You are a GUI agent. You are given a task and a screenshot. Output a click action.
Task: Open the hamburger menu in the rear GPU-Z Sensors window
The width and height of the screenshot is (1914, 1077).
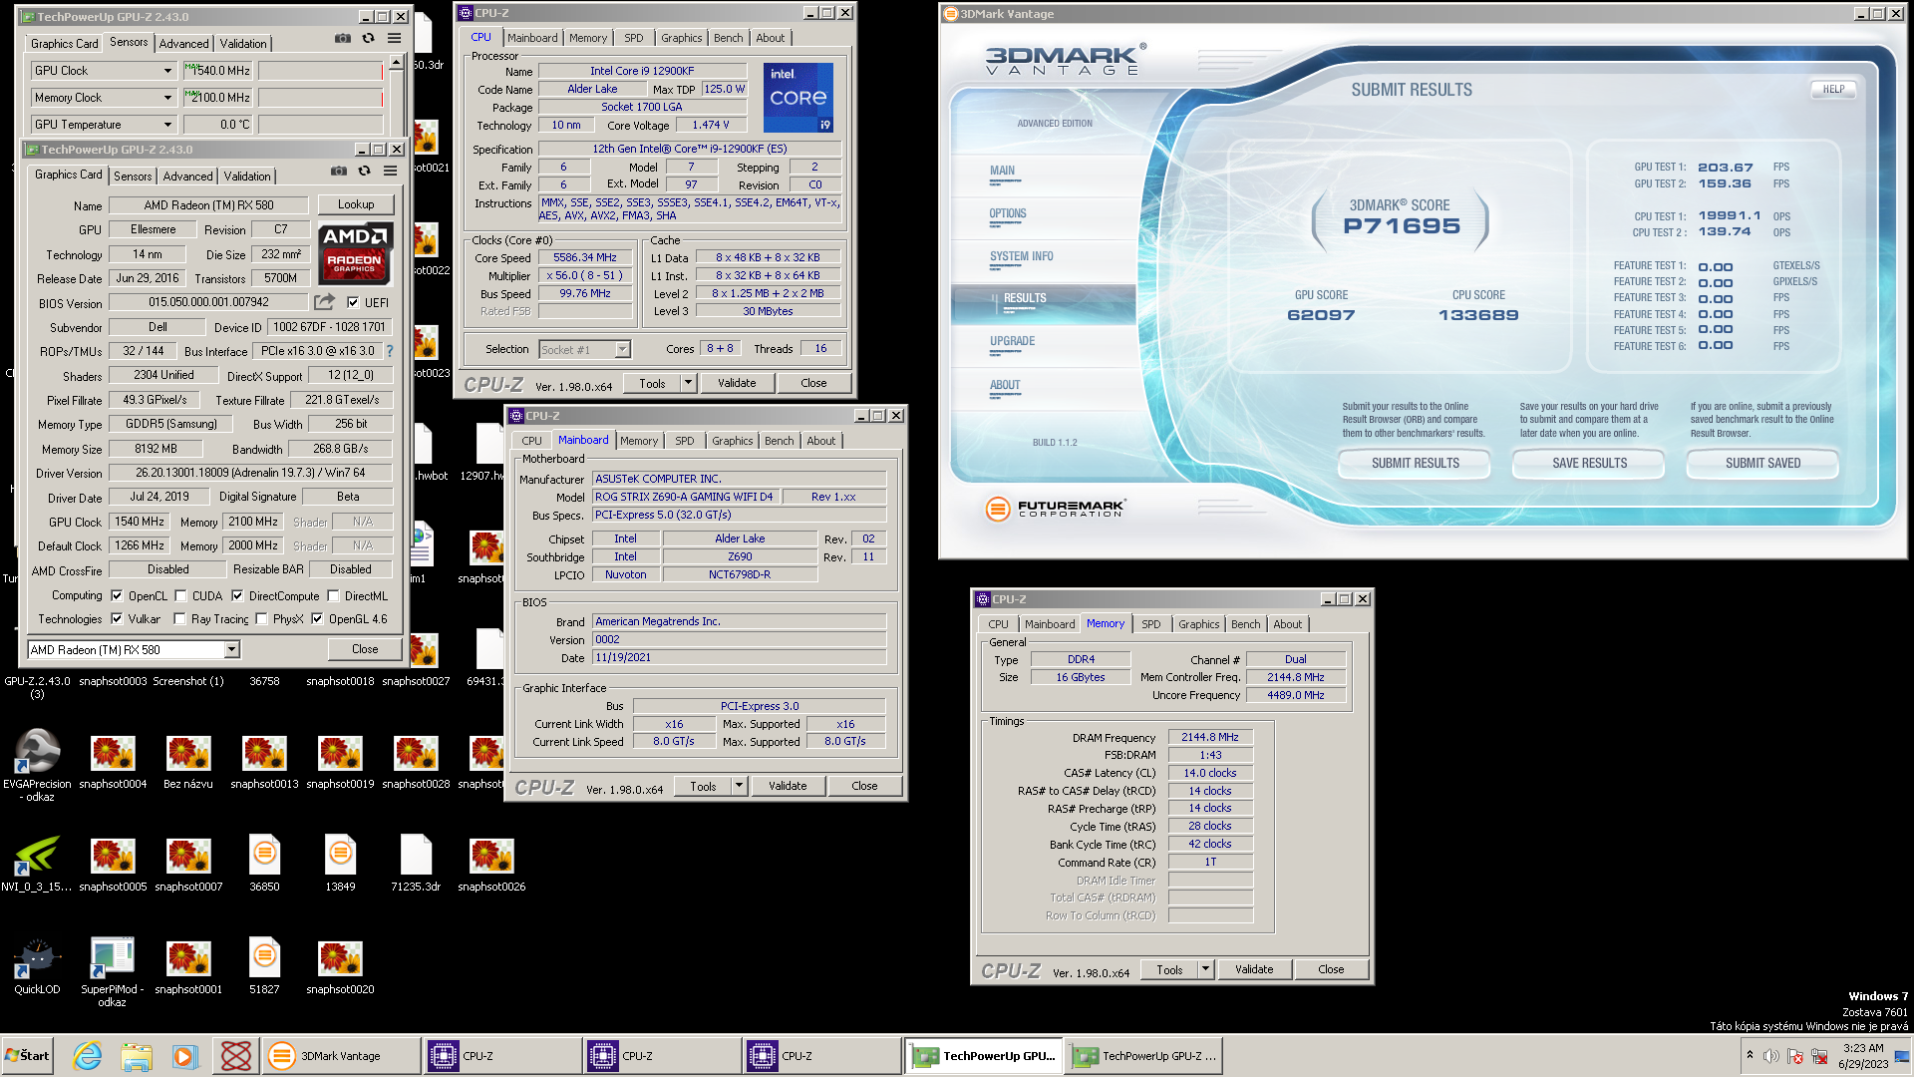[395, 39]
